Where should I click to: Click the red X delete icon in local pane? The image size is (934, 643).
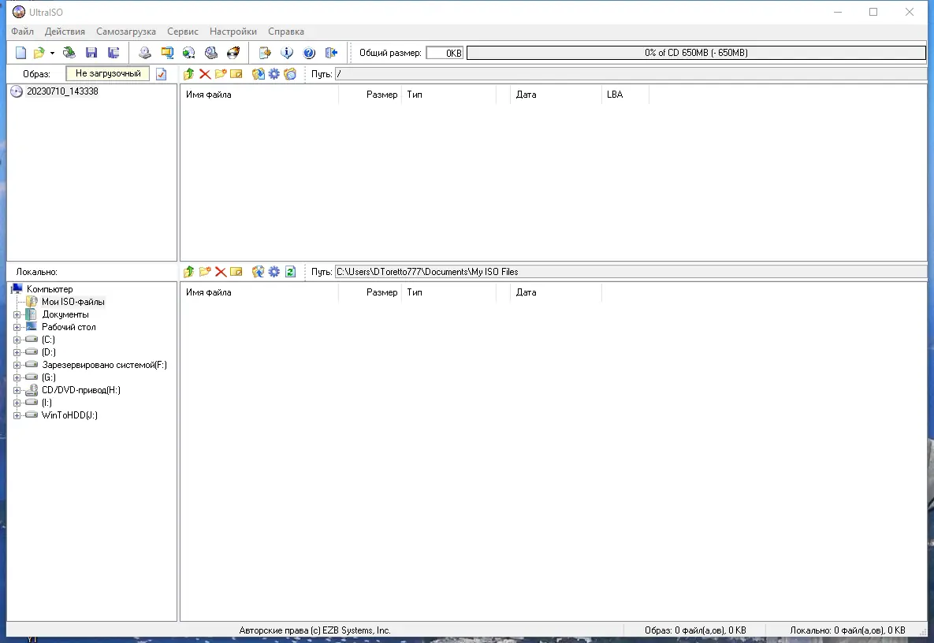(221, 272)
